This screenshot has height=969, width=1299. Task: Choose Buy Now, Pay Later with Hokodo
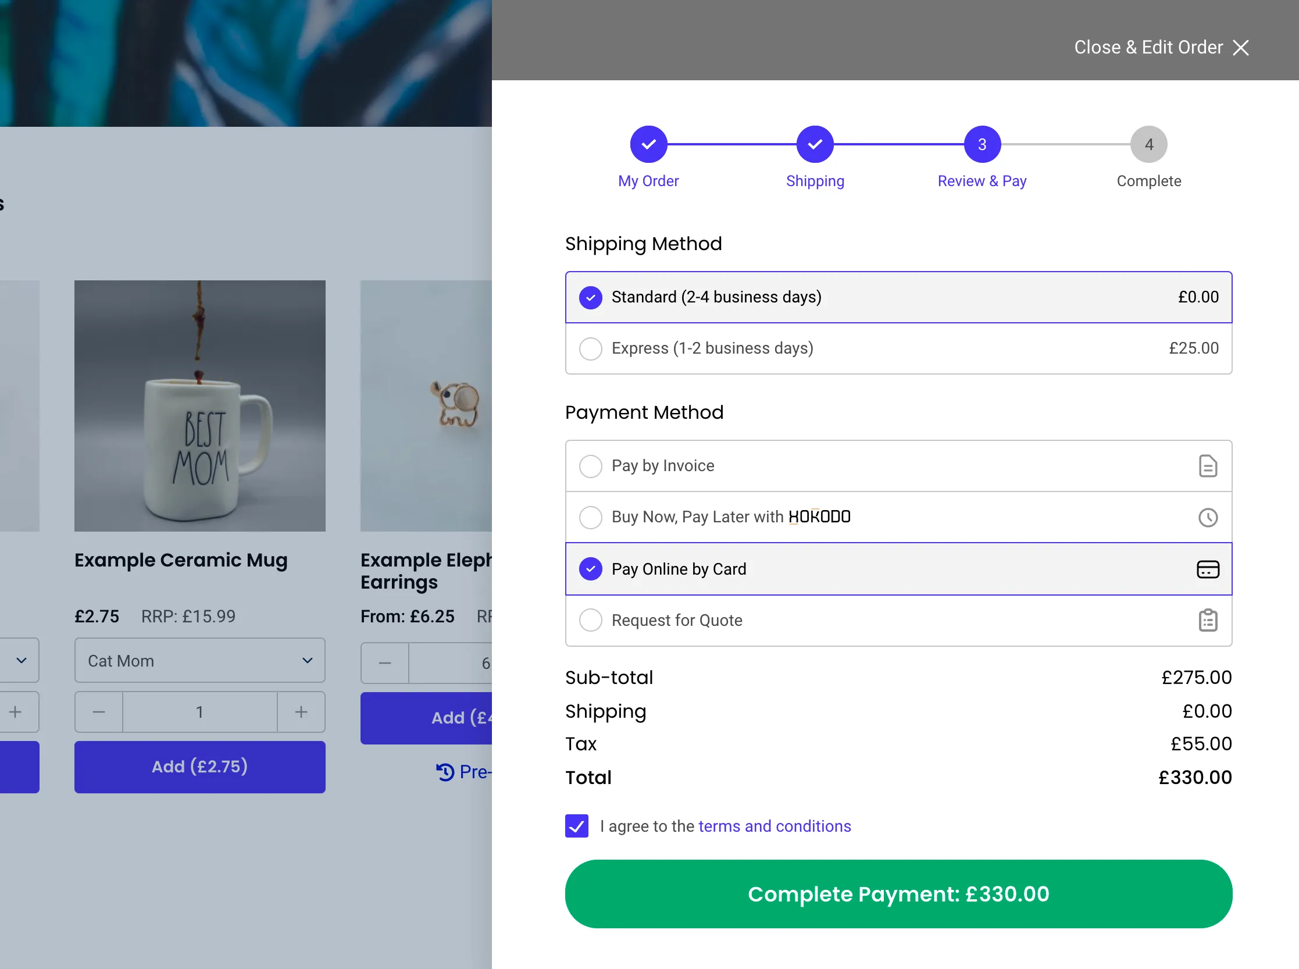tap(898, 517)
